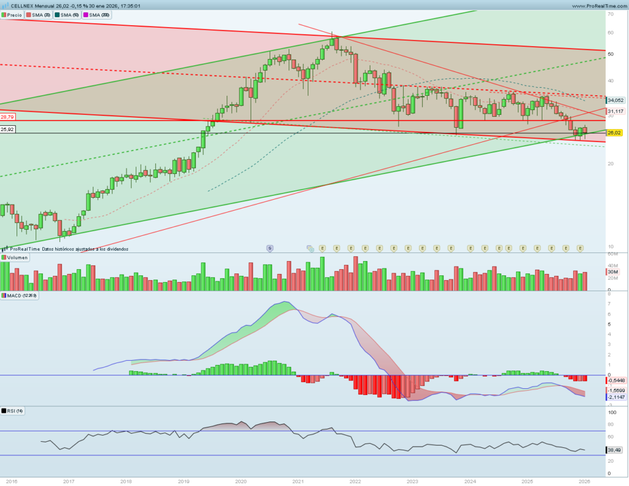This screenshot has height=486, width=629.
Task: Click the 100 tick on the RSI scale
Action: tap(612, 412)
